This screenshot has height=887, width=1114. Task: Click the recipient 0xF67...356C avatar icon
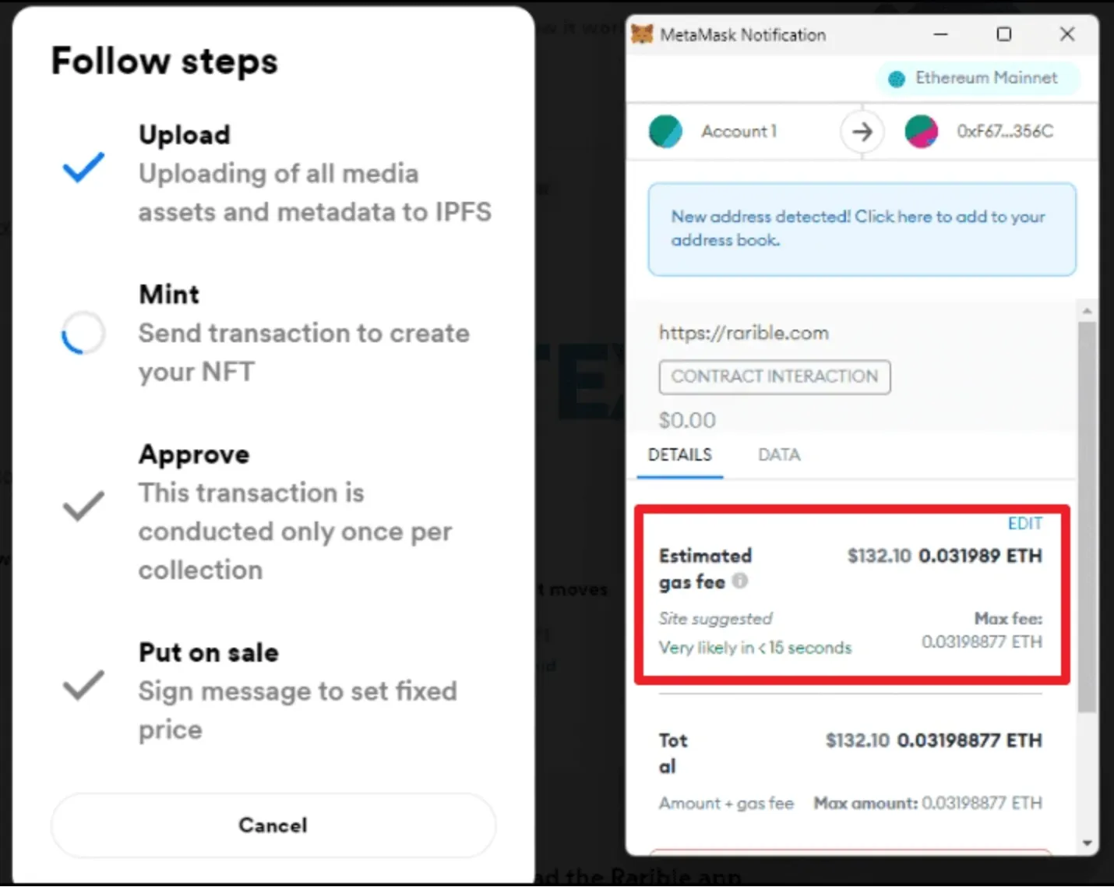point(922,131)
